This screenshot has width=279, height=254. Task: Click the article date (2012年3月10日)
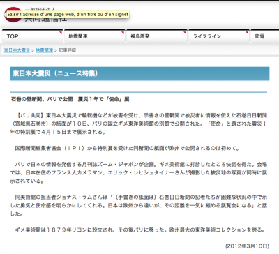click(247, 246)
